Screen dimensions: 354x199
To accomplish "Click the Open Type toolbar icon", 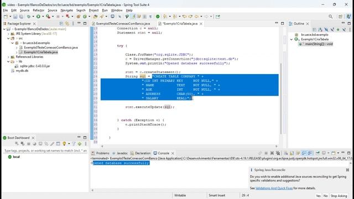I will tap(95, 17).
